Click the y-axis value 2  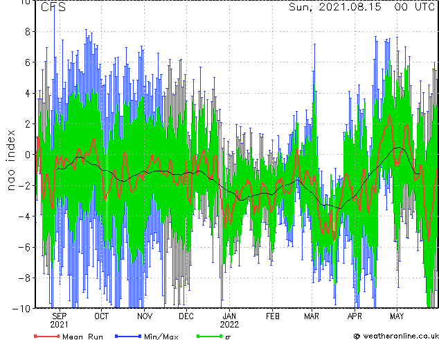tap(28, 124)
